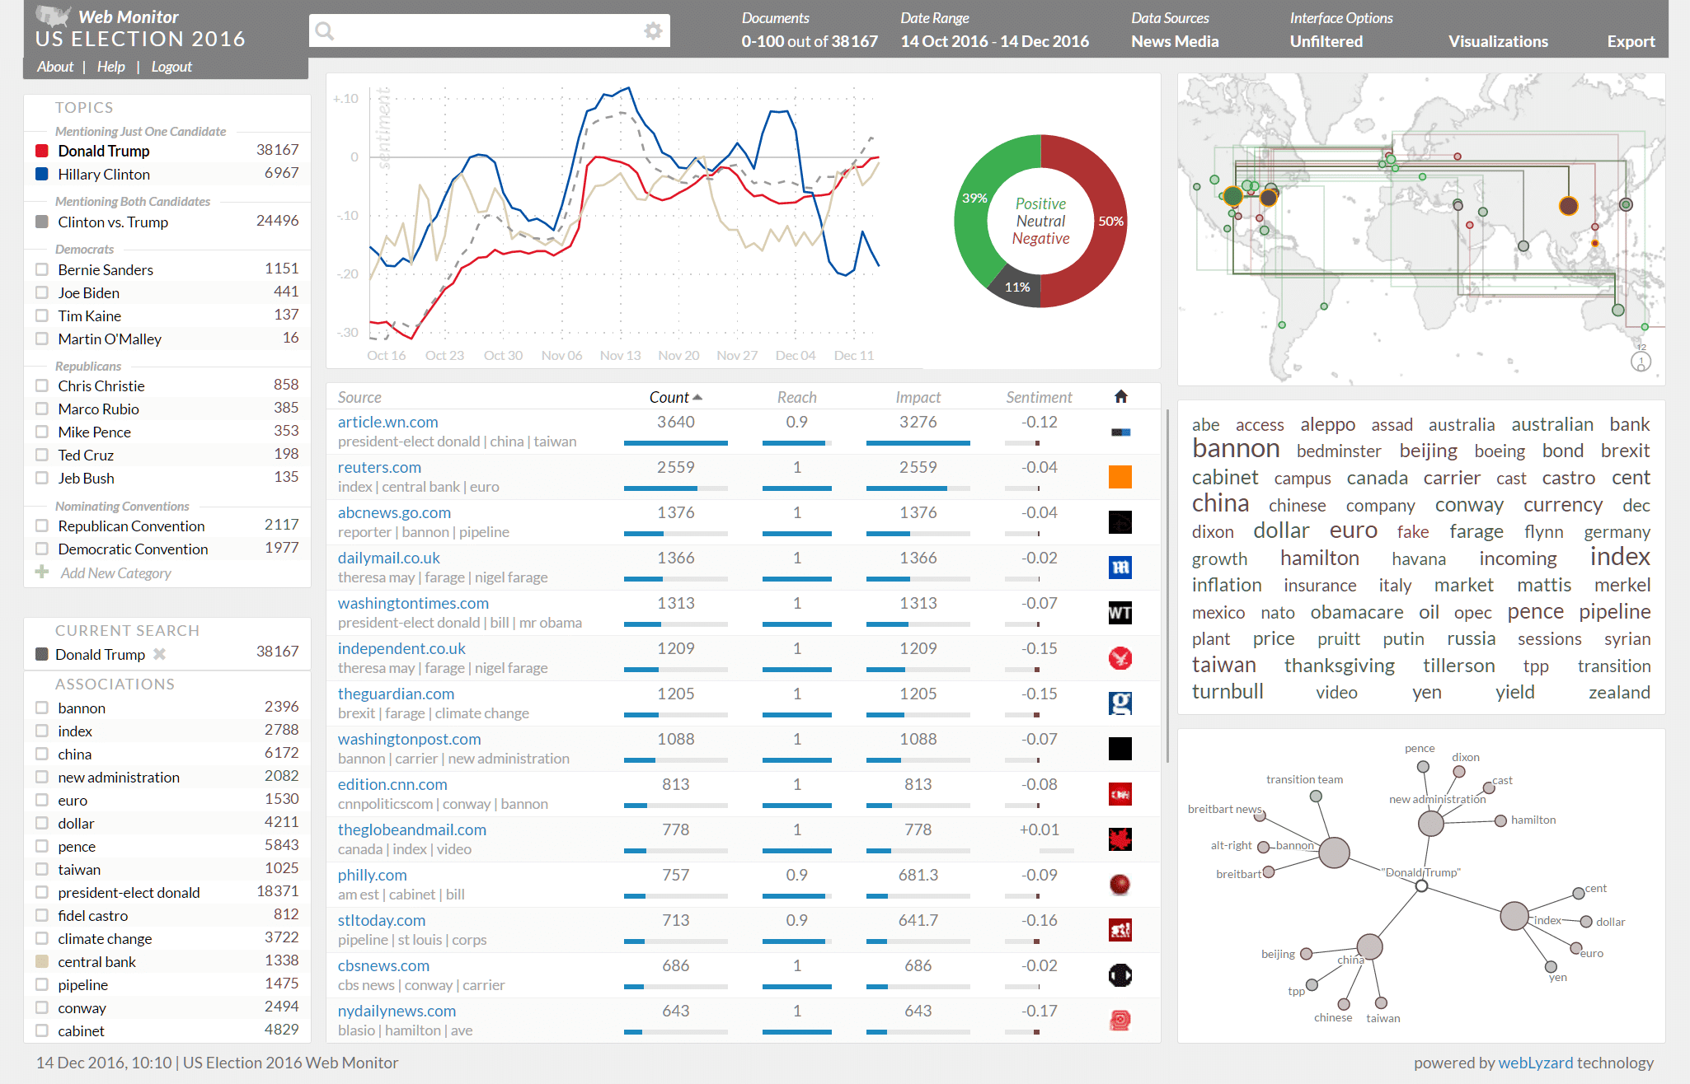
Task: Click the washingtontimes.com WT logo icon
Action: [x=1120, y=613]
